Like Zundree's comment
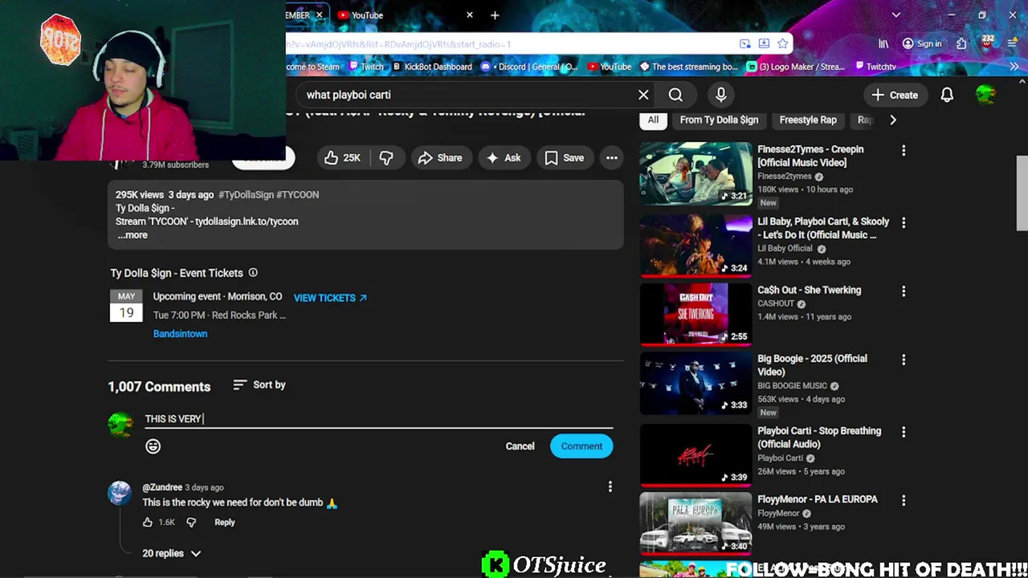1028x578 pixels. 148,523
